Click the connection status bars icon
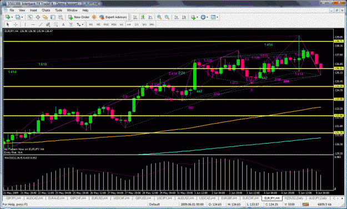347x209 pixels. [x=305, y=205]
